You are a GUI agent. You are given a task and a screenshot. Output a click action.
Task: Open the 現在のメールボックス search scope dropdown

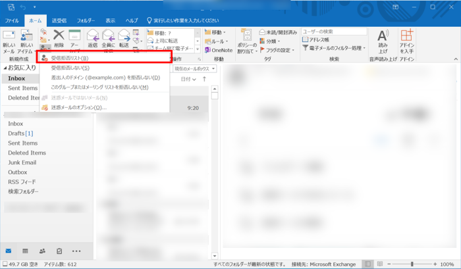click(x=195, y=68)
